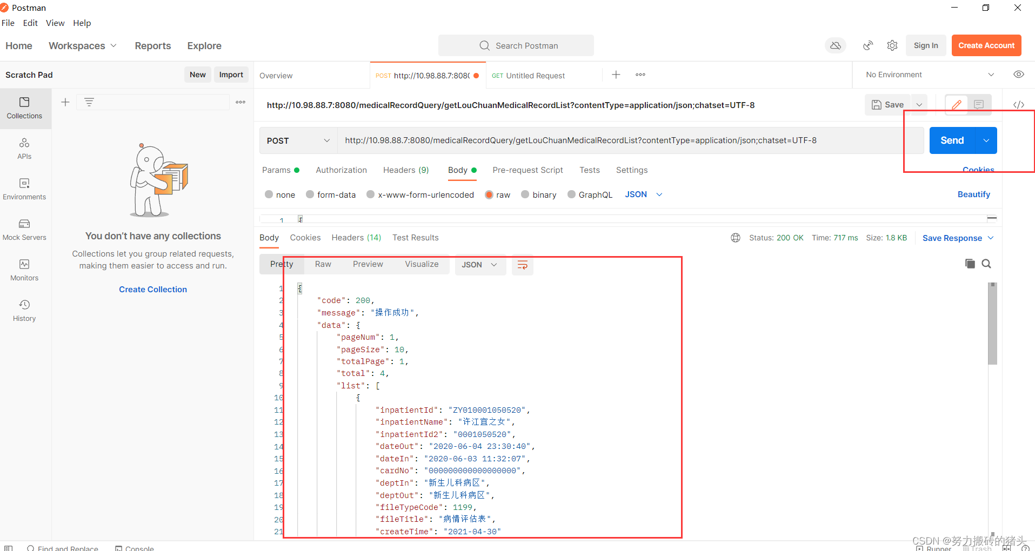This screenshot has width=1035, height=551.
Task: Click the pencil edit mode icon
Action: click(957, 104)
